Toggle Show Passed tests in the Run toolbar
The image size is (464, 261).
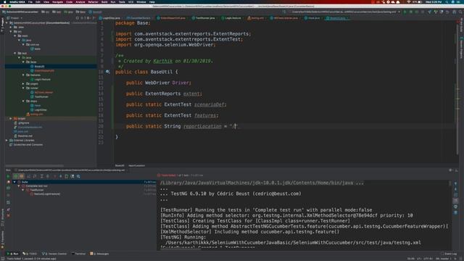click(x=16, y=176)
